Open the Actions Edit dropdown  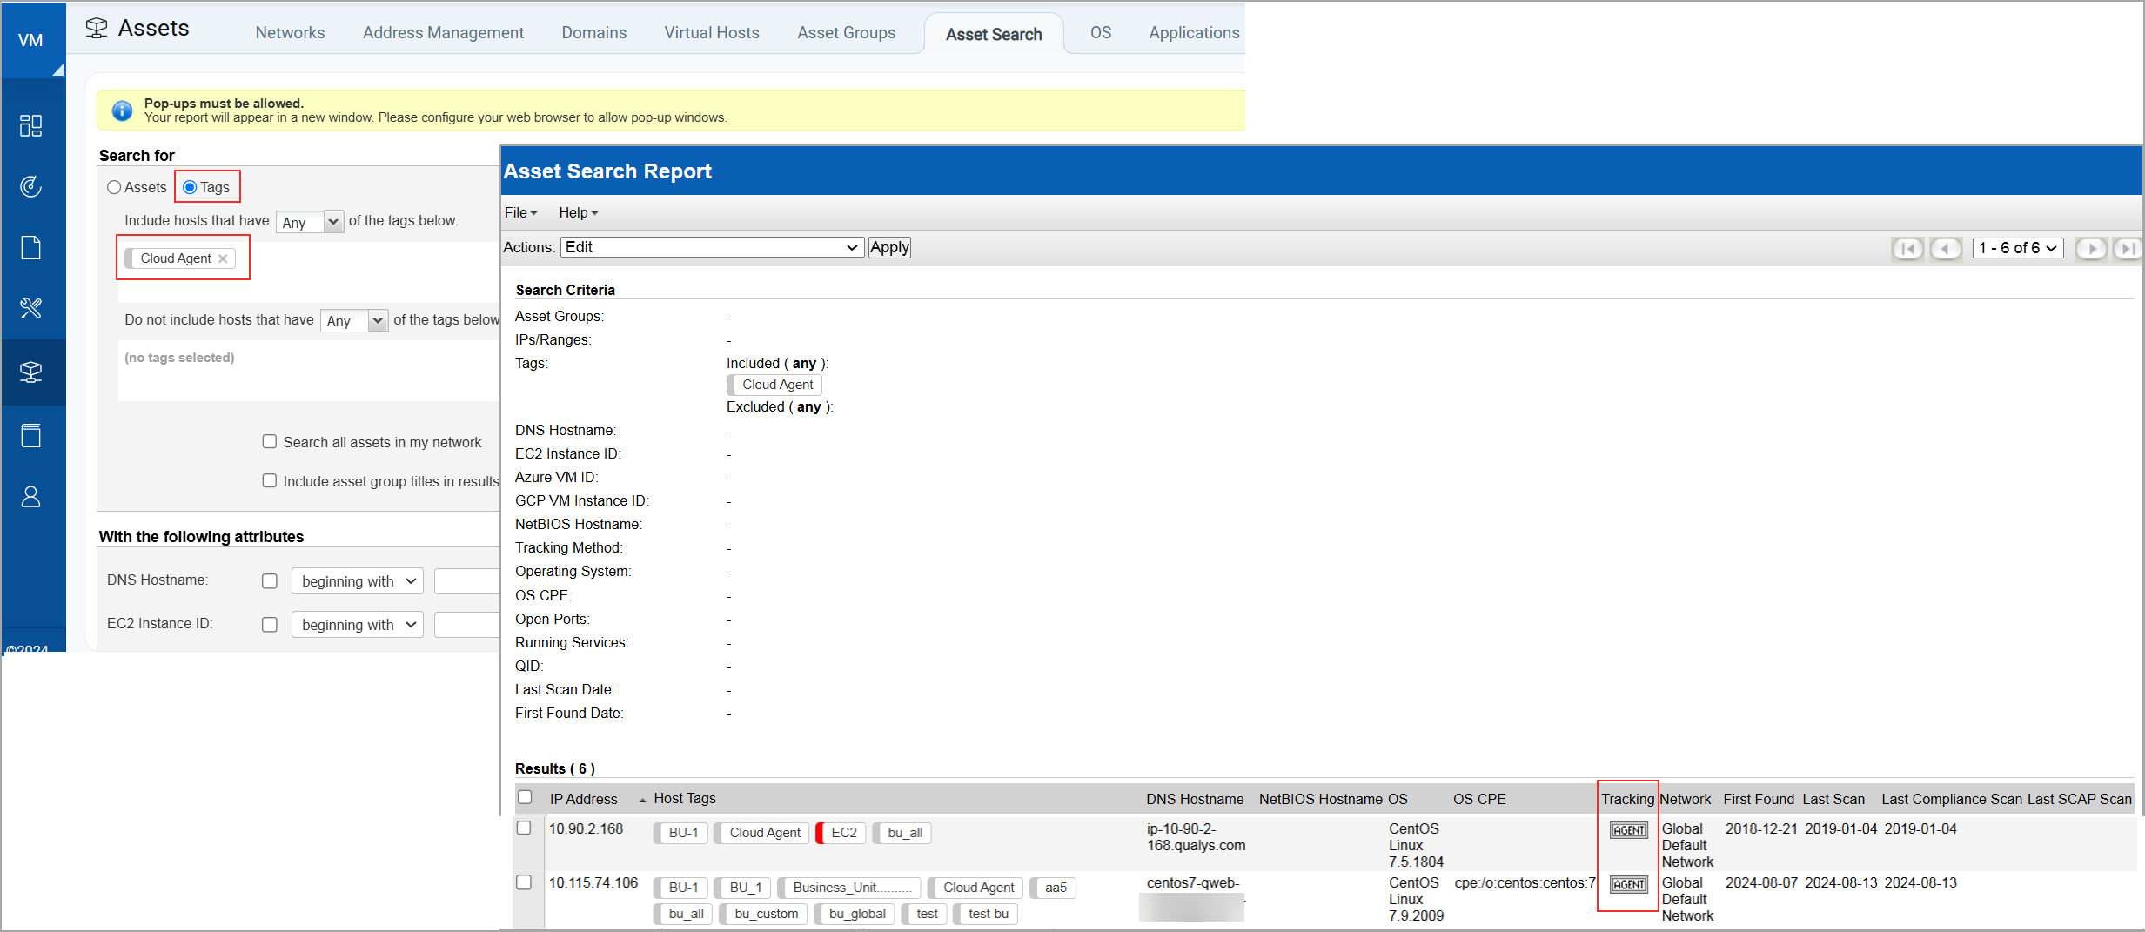711,247
